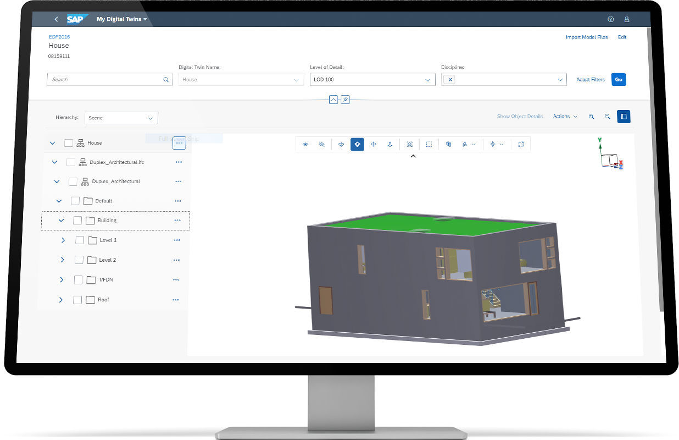Check the checkbox next to House
Viewport: 679px width, 440px height.
(68, 142)
